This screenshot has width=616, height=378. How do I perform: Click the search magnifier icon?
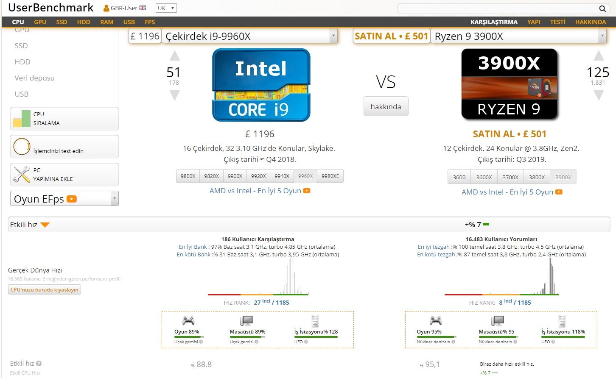click(602, 8)
